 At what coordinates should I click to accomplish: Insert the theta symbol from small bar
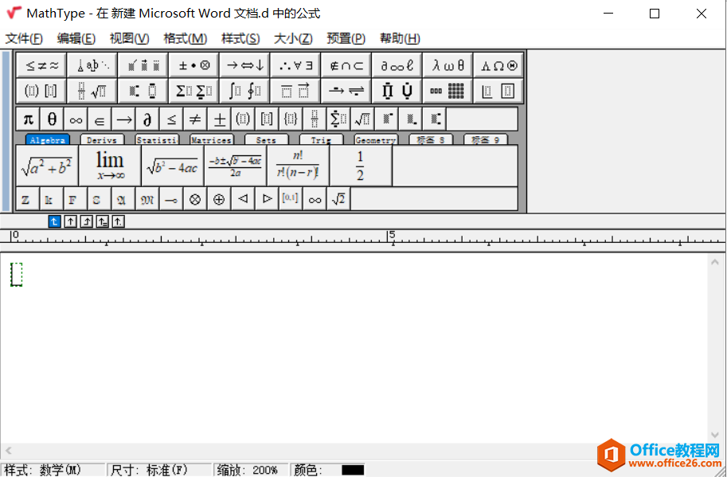click(x=52, y=119)
